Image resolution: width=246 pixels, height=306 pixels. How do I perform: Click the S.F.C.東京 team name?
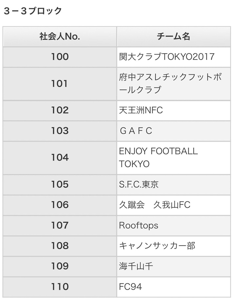coord(139,185)
